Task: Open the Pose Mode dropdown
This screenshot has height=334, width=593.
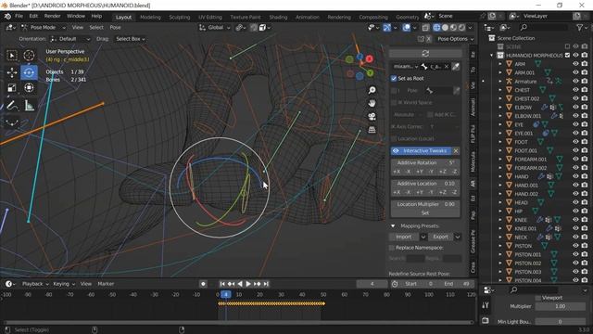Action: point(44,28)
